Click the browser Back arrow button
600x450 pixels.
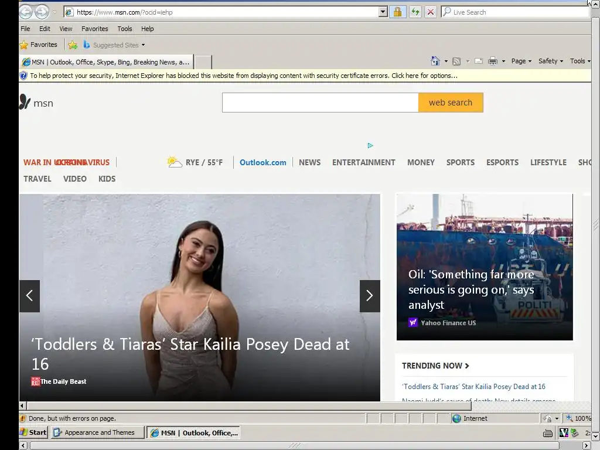tap(26, 12)
